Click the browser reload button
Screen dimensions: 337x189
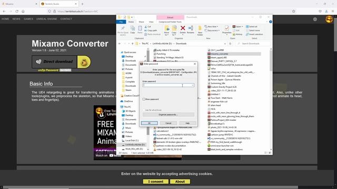click(17, 11)
